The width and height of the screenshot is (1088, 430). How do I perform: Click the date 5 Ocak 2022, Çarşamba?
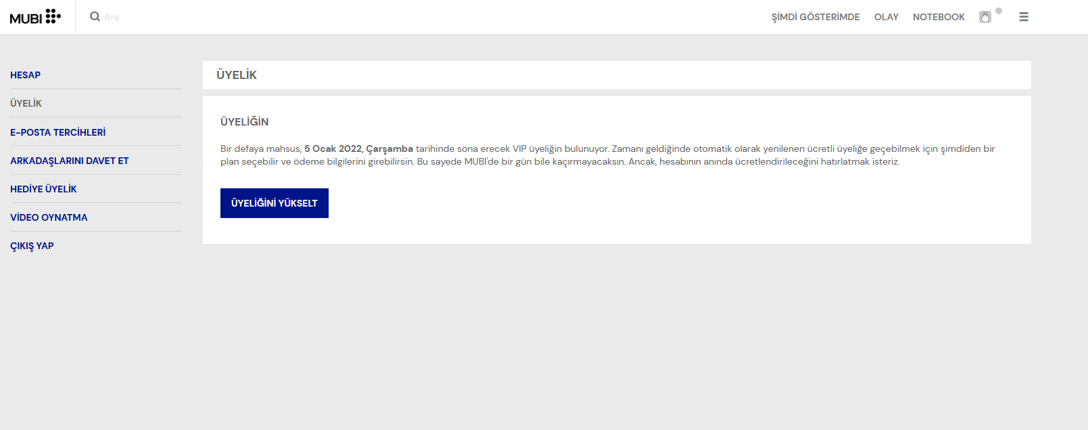point(358,149)
